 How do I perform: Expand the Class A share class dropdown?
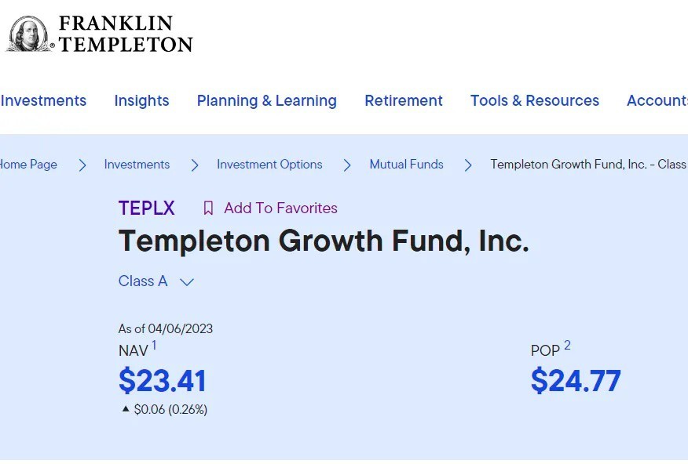pyautogui.click(x=186, y=282)
